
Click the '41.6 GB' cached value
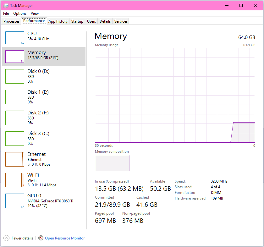(147, 205)
